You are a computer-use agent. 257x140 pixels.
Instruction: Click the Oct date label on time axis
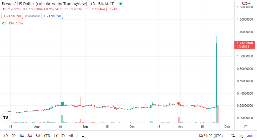132,127
